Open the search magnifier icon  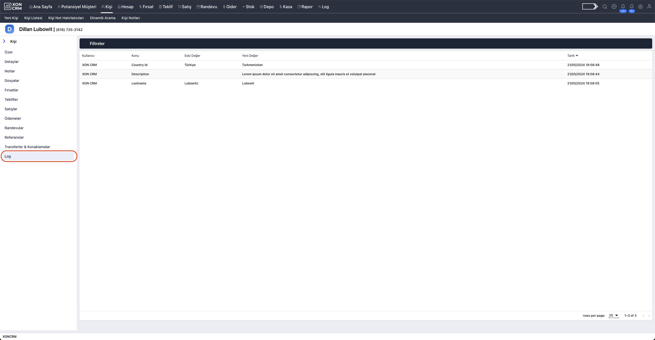[605, 7]
